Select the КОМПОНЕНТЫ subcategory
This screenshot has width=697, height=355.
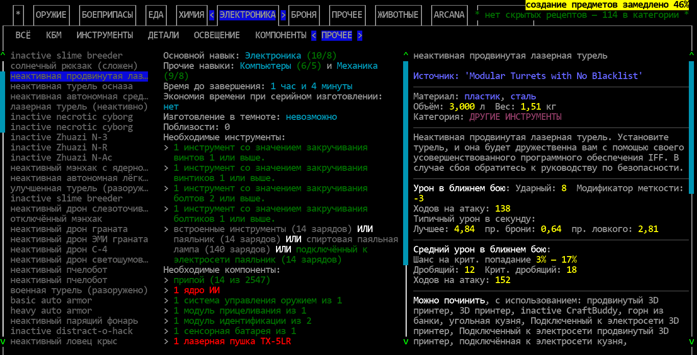pyautogui.click(x=281, y=35)
